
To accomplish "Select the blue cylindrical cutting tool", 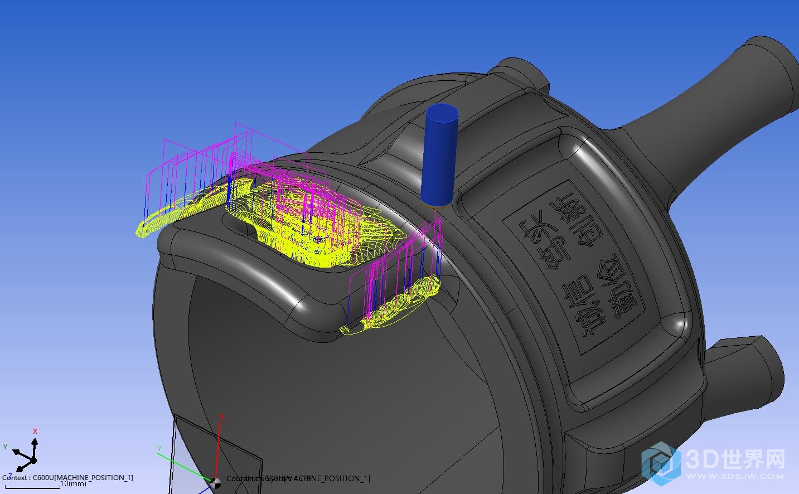I will [439, 155].
